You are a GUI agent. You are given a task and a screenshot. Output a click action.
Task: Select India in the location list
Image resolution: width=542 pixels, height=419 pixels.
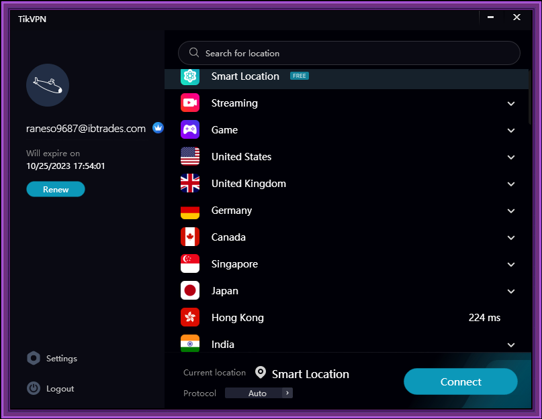coord(222,344)
